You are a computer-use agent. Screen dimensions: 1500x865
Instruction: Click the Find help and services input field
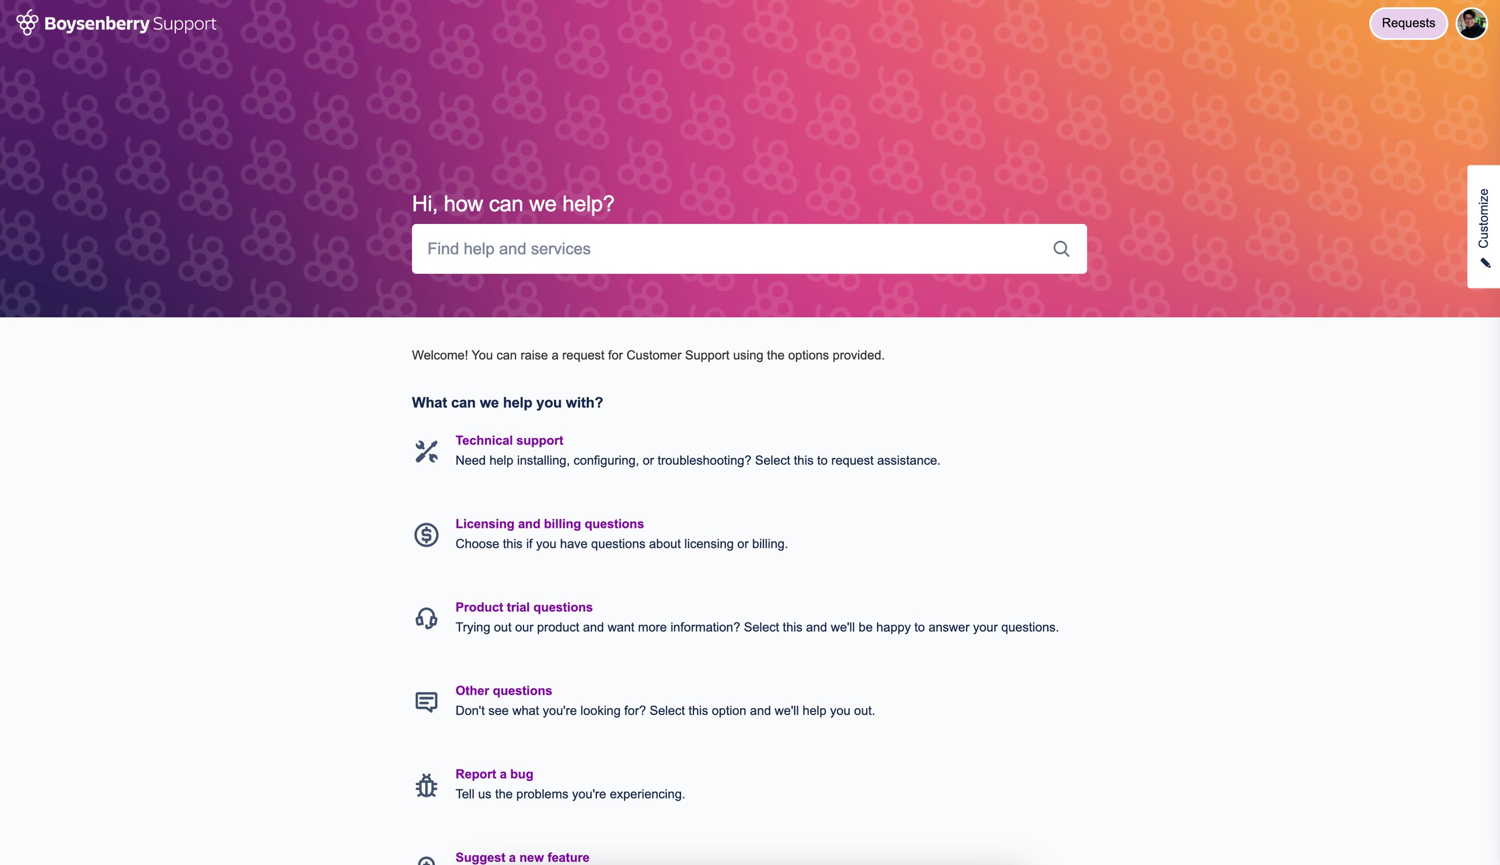coord(750,248)
